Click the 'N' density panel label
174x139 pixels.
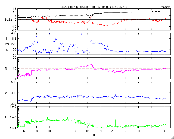coord(6,68)
